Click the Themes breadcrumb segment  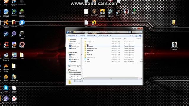(109, 32)
